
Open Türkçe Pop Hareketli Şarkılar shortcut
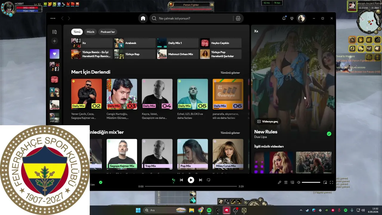[x=221, y=54]
